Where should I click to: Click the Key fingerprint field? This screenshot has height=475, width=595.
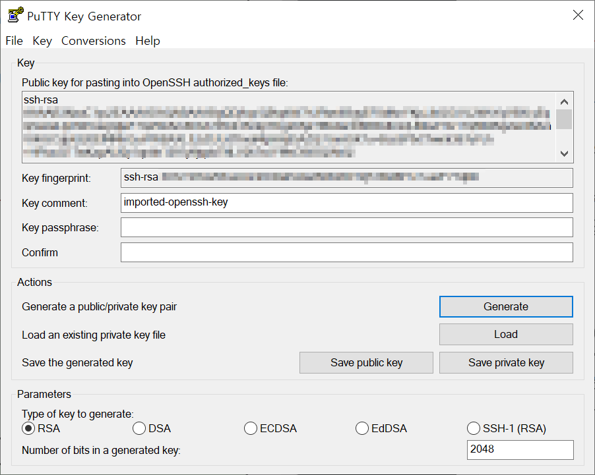347,178
